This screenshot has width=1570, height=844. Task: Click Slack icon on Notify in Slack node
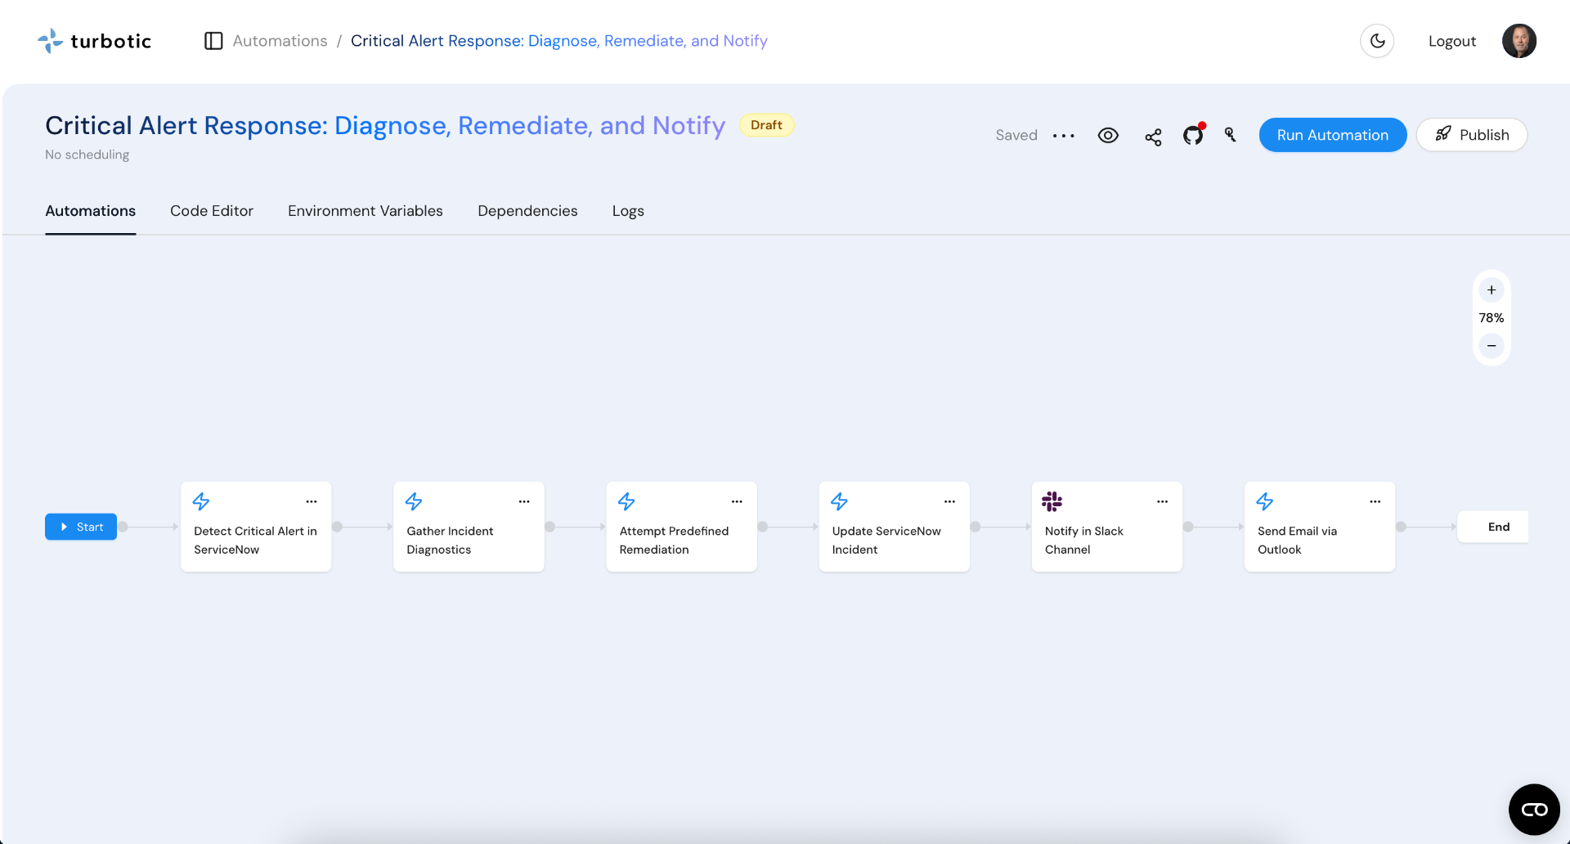pyautogui.click(x=1052, y=501)
